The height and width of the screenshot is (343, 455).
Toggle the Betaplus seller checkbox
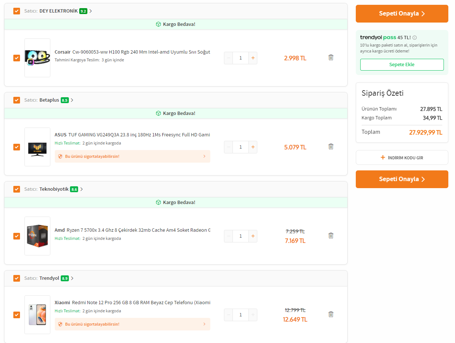click(x=17, y=100)
